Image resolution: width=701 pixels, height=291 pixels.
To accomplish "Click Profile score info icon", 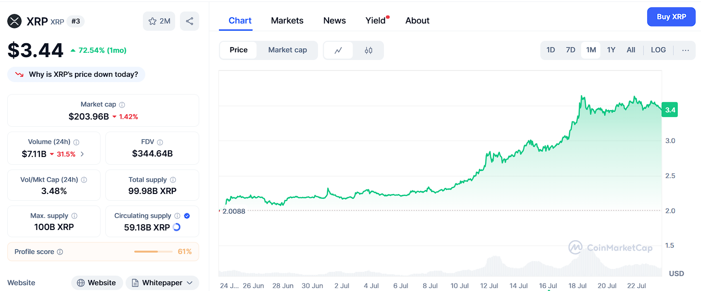I will click(60, 252).
